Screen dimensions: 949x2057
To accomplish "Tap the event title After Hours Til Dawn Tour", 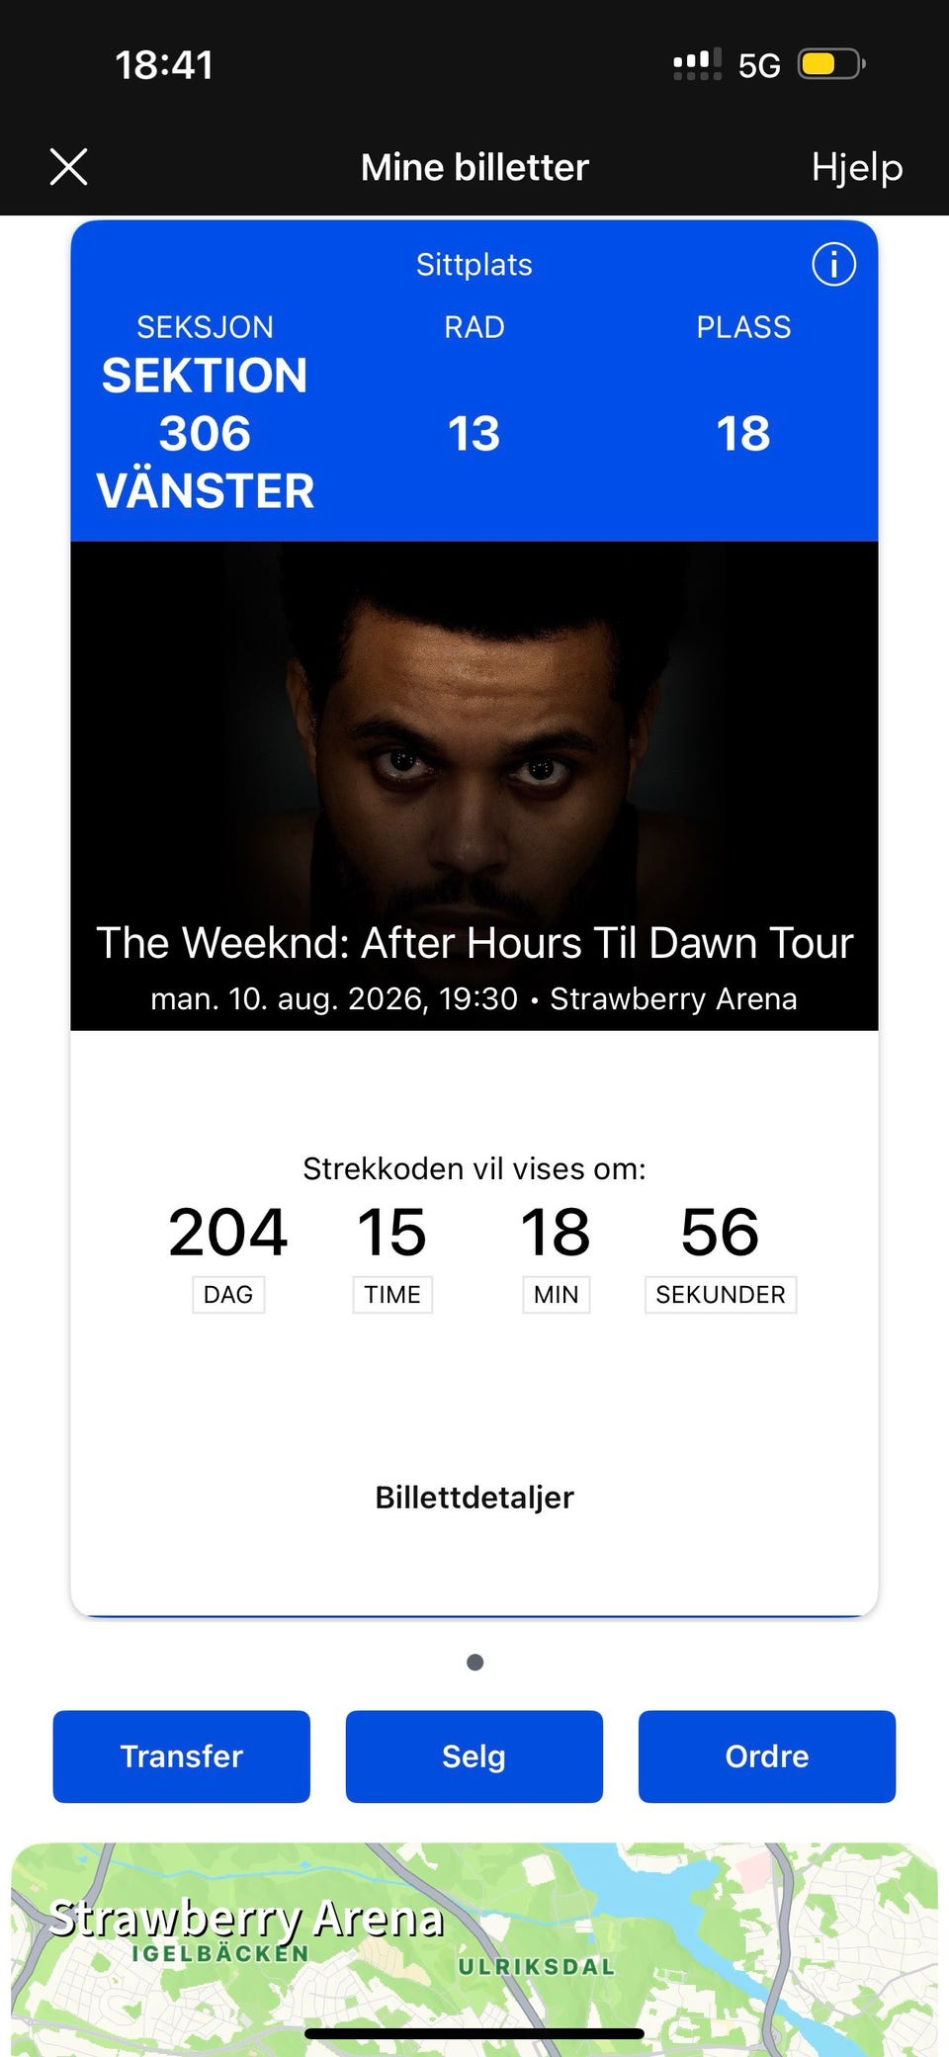I will click(474, 943).
